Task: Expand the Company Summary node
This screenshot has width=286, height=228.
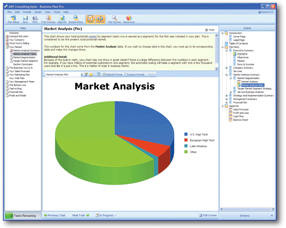Action: 227,68
